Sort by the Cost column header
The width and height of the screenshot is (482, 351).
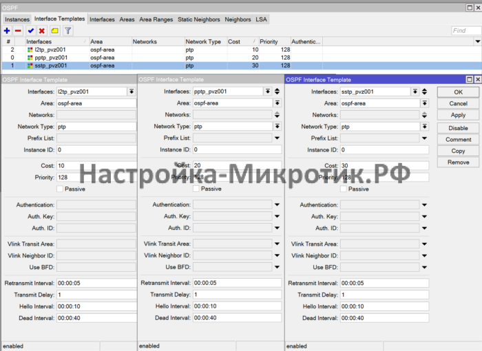pyautogui.click(x=242, y=41)
